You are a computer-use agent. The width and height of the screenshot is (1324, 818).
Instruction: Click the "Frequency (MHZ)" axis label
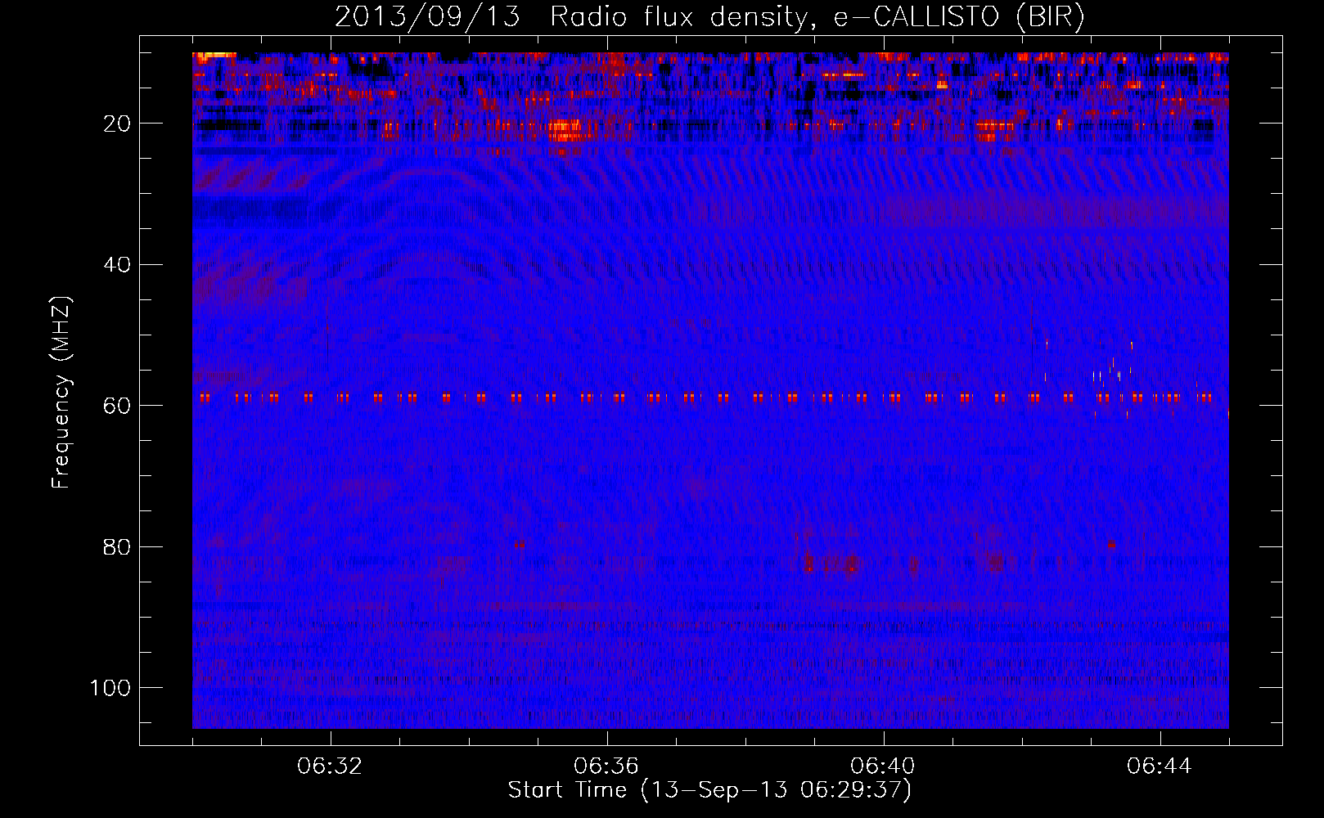point(61,392)
